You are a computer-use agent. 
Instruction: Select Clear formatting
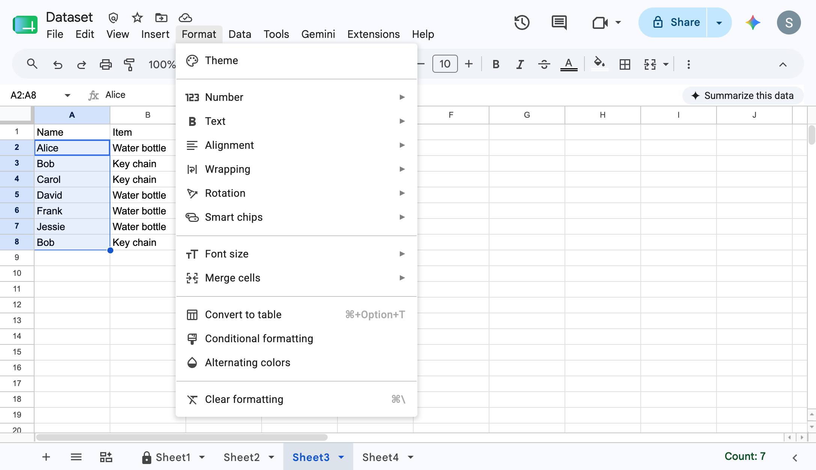point(297,399)
